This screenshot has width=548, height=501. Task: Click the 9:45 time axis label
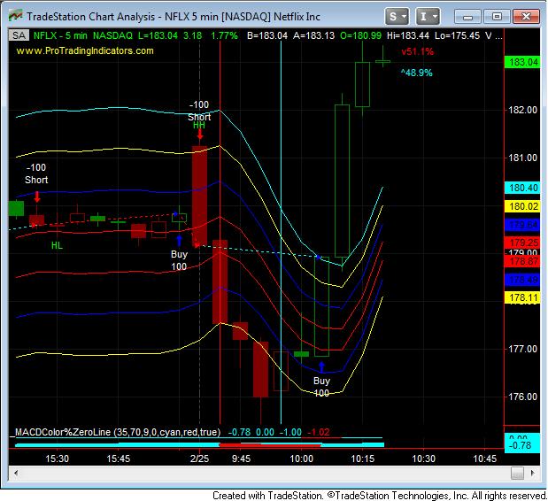[241, 459]
